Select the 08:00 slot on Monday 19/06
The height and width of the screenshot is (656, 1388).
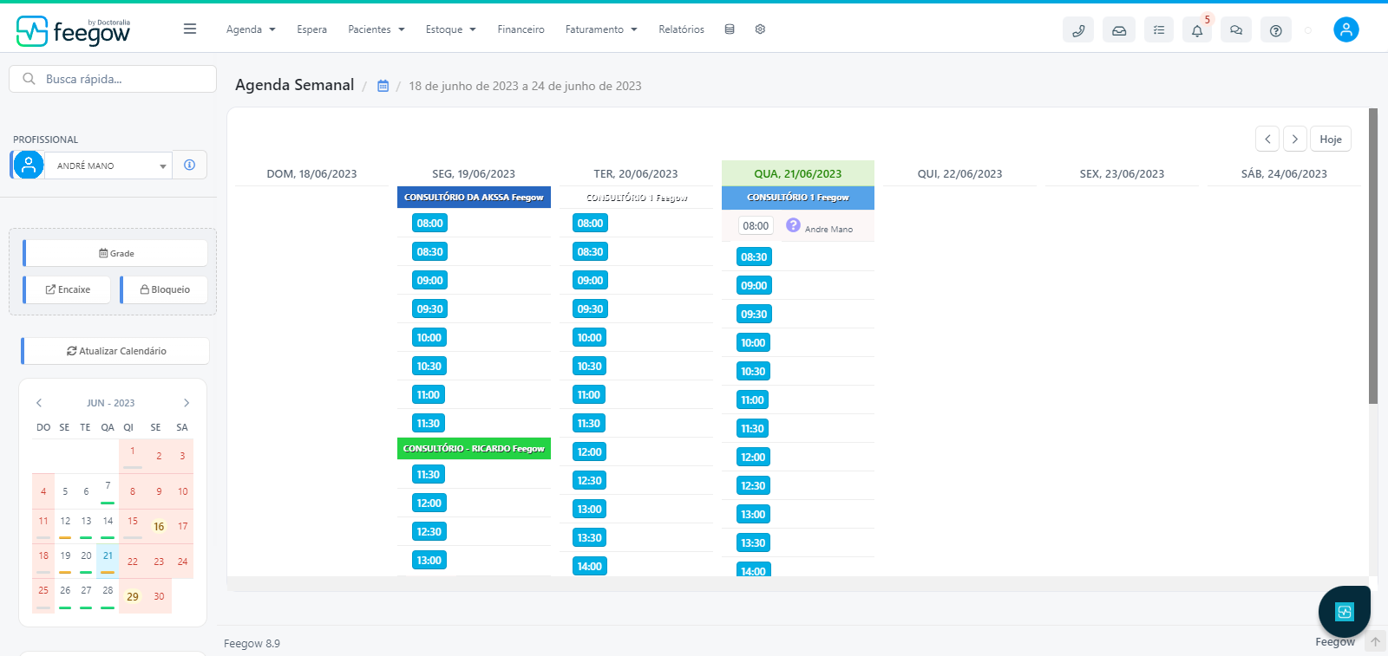pyautogui.click(x=429, y=223)
